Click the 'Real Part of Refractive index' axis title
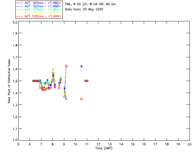This screenshot has width=195, height=156. pos(9,81)
